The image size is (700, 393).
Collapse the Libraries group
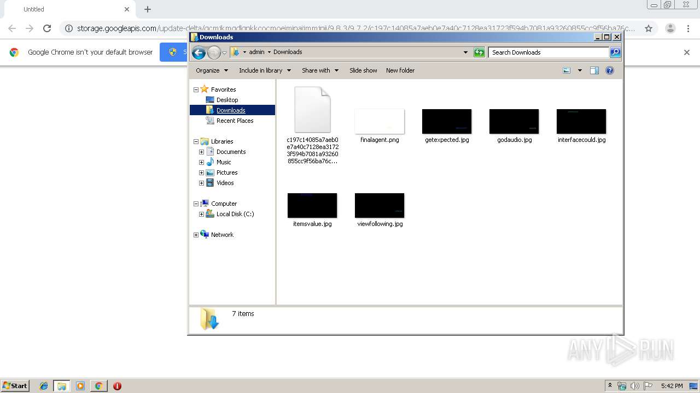coord(196,141)
